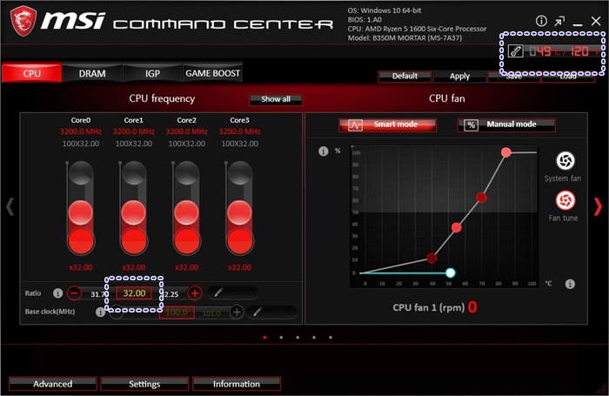
Task: Select the fan curve point near 60%
Action: click(481, 198)
